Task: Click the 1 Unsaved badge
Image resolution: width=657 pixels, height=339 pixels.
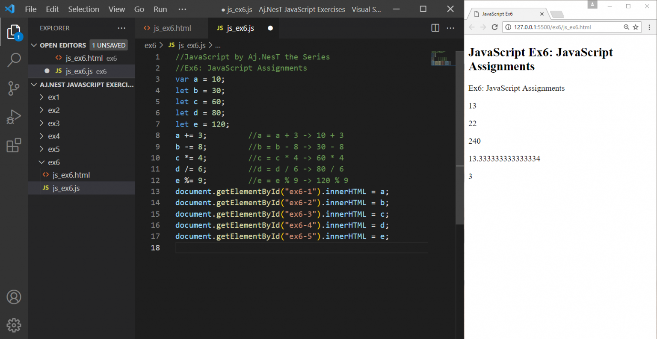Action: (109, 45)
